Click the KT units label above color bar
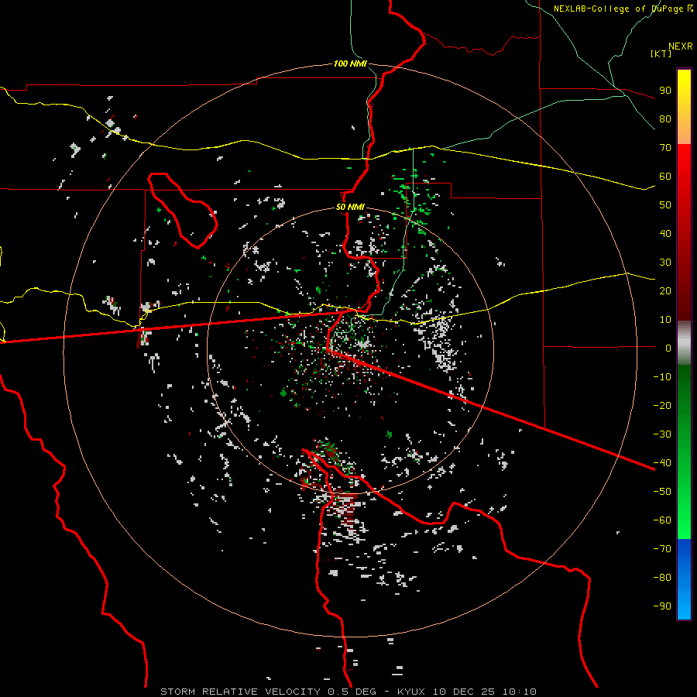697x697 pixels. pos(661,53)
